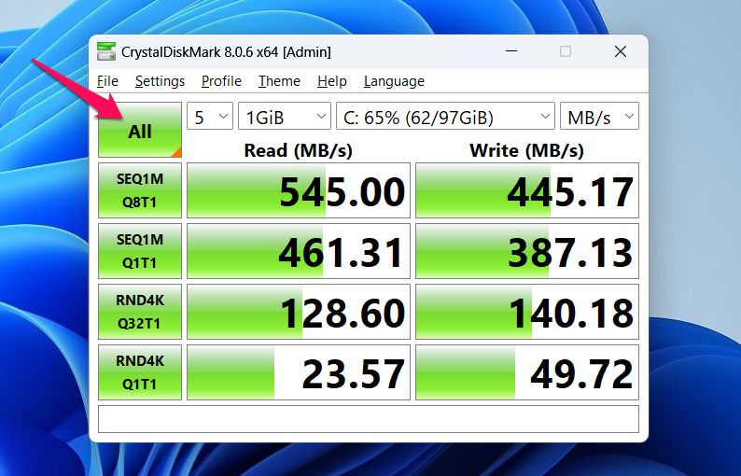Select the 140.18 write result cell

click(527, 312)
